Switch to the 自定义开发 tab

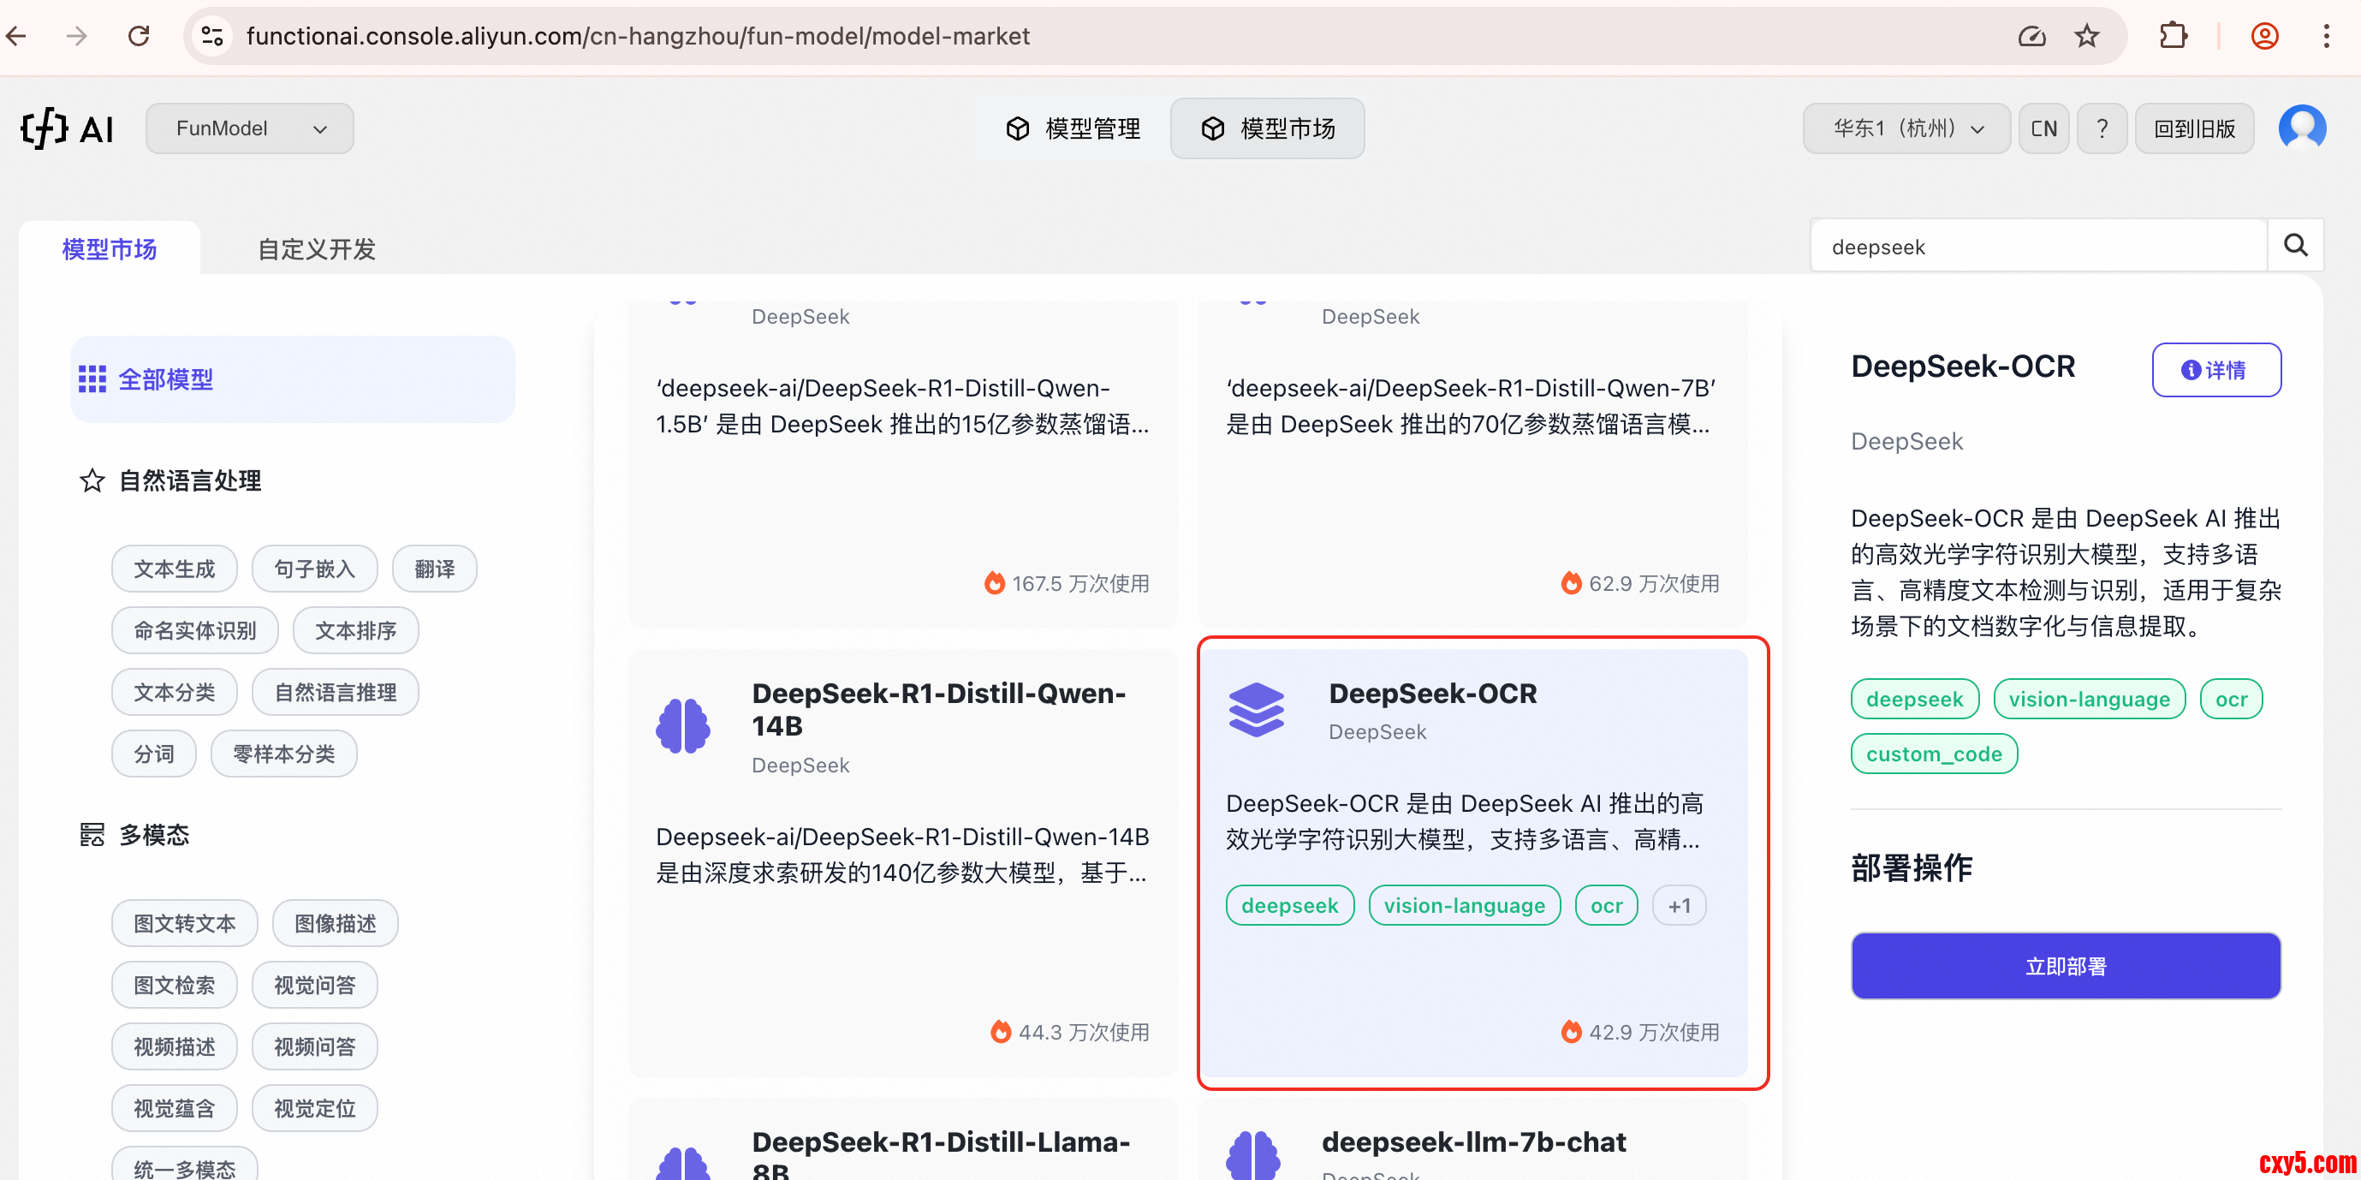(316, 249)
